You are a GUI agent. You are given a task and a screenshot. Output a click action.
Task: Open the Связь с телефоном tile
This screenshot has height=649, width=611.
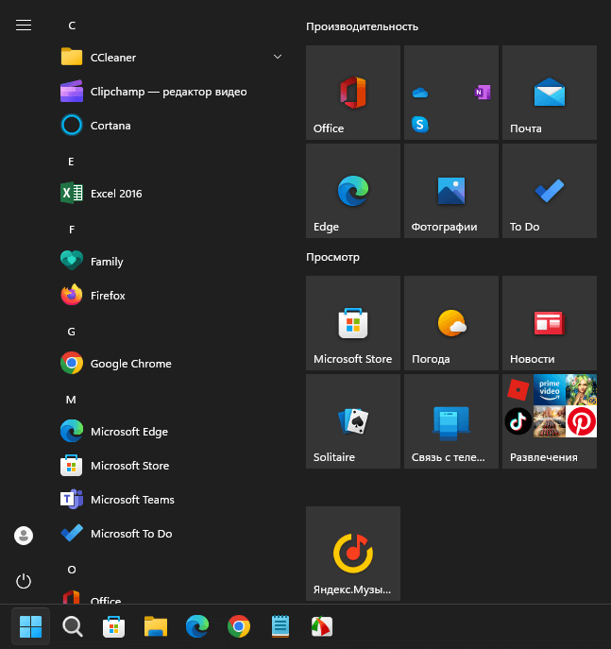coord(450,421)
